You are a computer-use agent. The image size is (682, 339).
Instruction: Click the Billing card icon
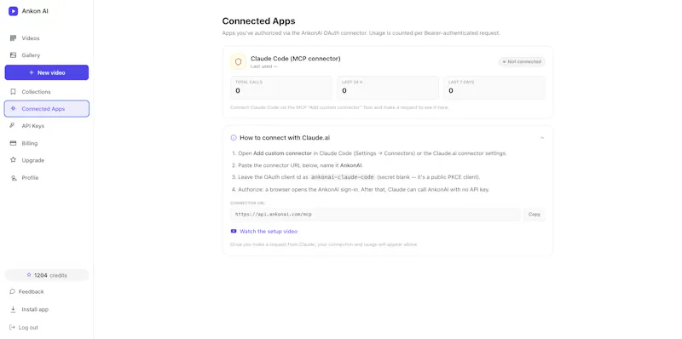[13, 143]
